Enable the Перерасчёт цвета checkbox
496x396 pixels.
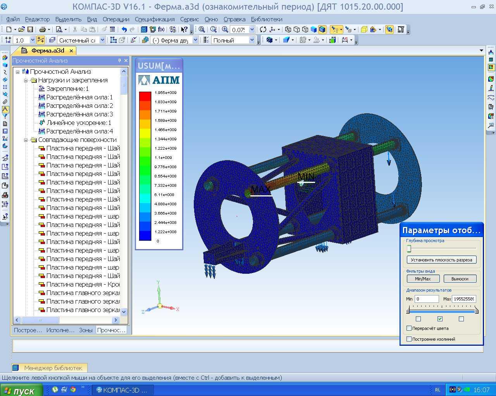coord(409,328)
